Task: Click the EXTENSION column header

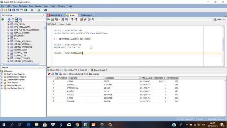Action: 172,78
